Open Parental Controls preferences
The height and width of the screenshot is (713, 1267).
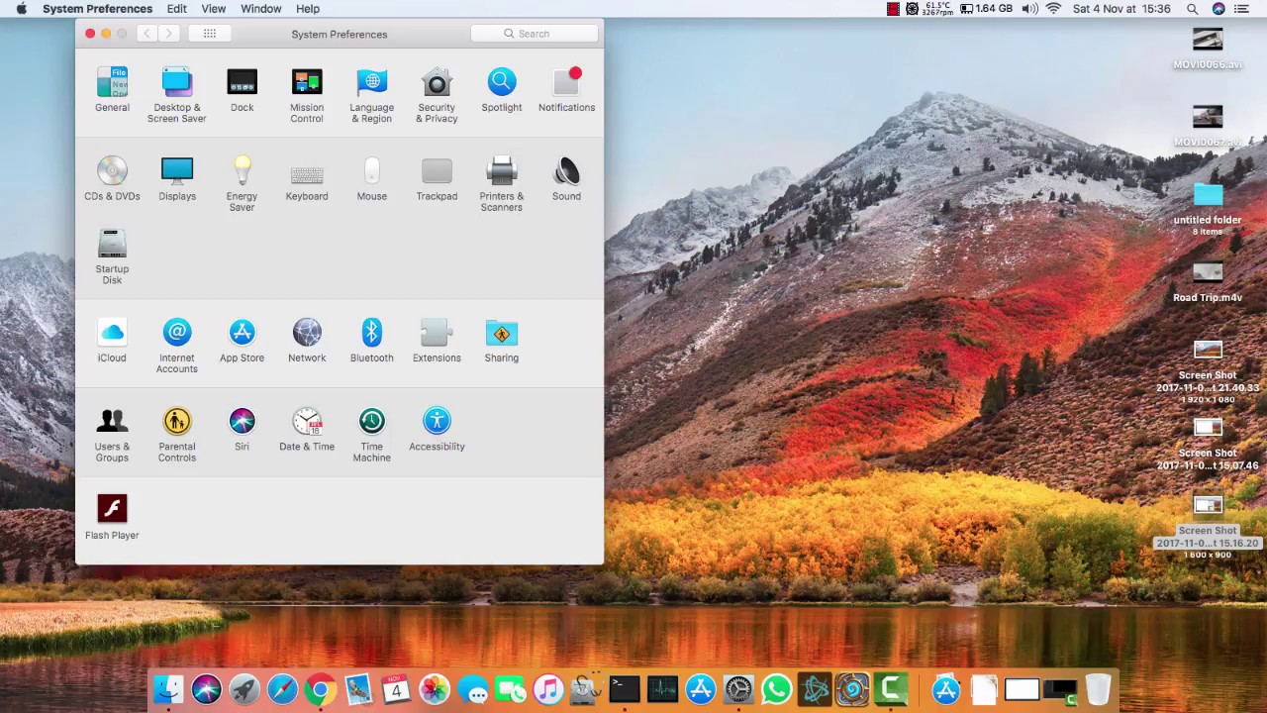click(177, 435)
